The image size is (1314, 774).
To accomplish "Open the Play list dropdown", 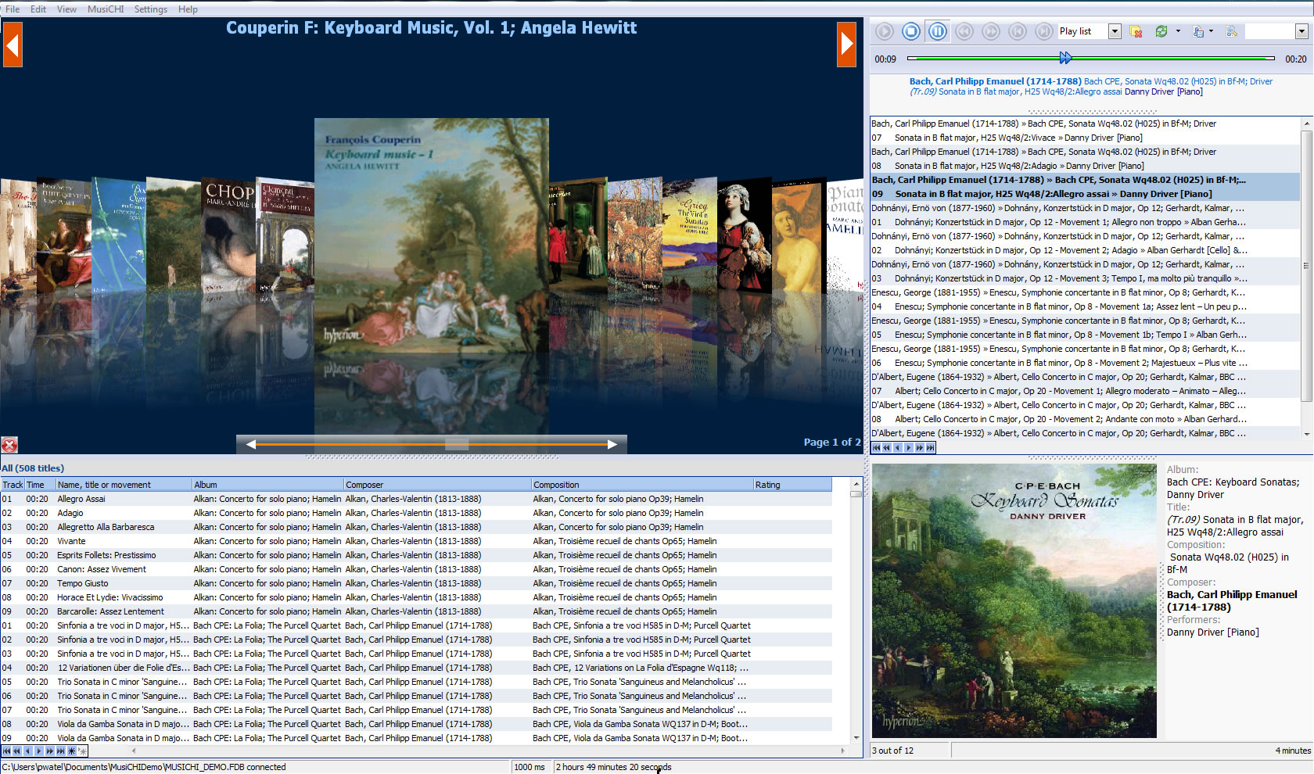I will pos(1115,31).
